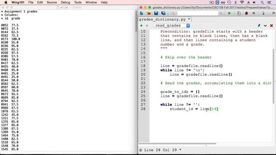Open the volume speaker menu icon
This screenshot has width=276, height=155.
pyautogui.click(x=254, y=2)
